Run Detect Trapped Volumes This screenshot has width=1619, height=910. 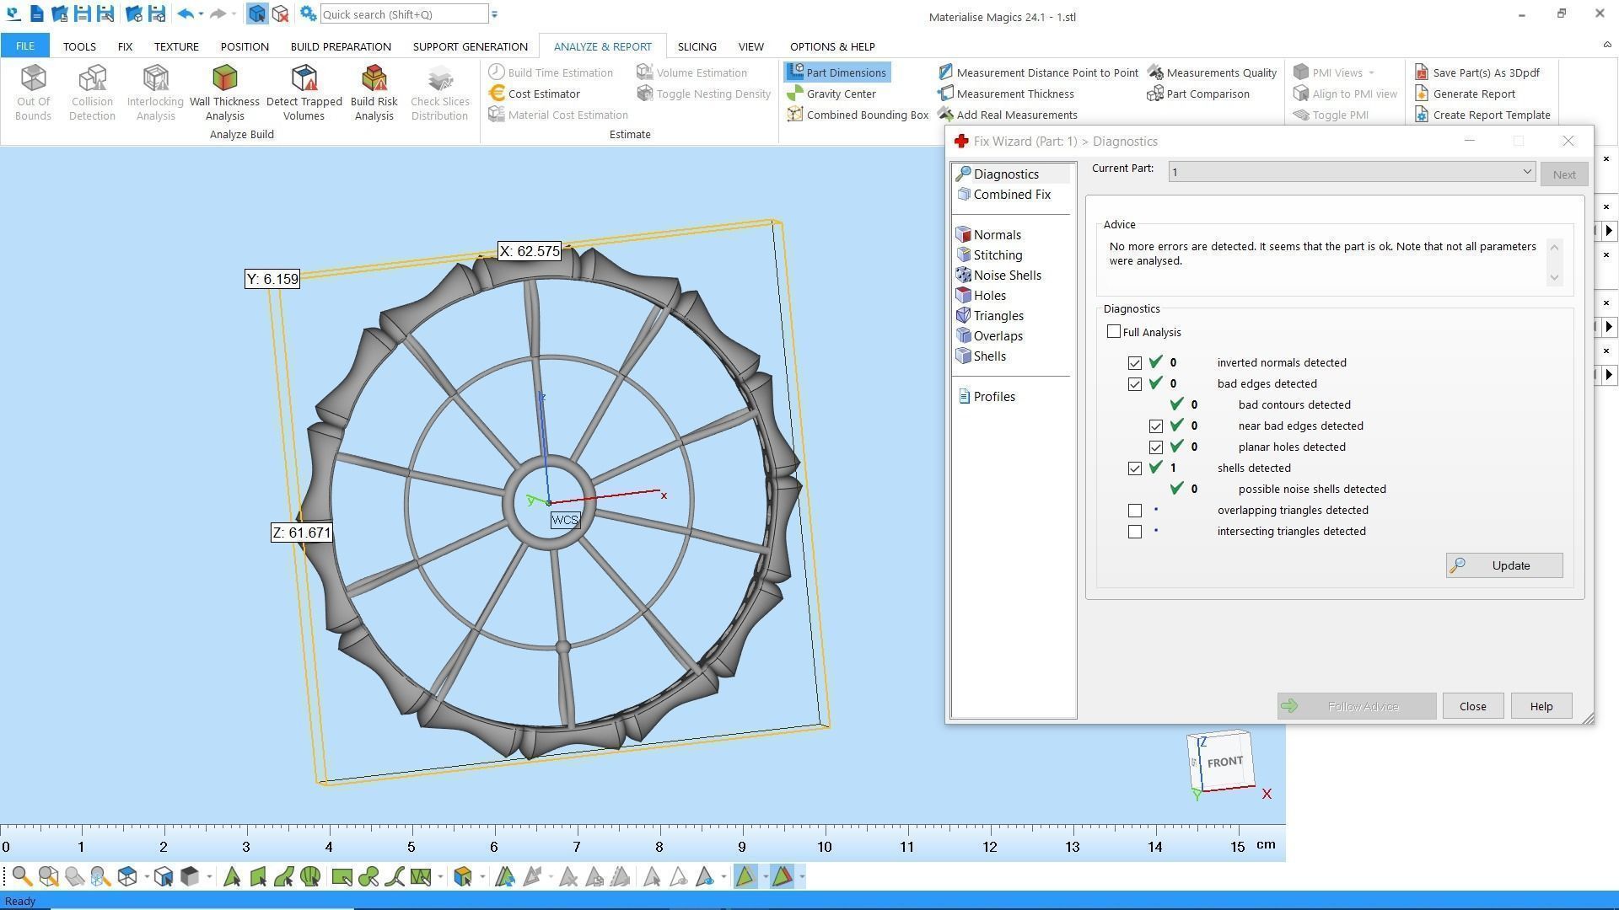[304, 93]
